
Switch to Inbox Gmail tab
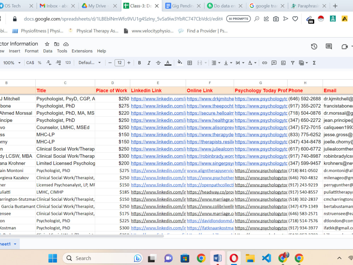[57, 6]
